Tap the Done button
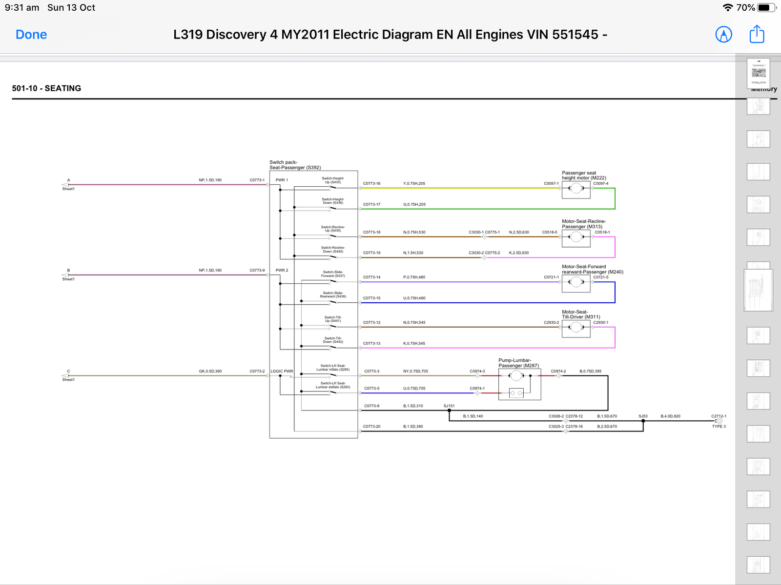 coord(31,35)
